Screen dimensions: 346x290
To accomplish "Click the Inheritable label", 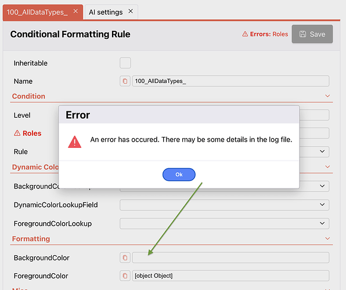I will pyautogui.click(x=31, y=63).
